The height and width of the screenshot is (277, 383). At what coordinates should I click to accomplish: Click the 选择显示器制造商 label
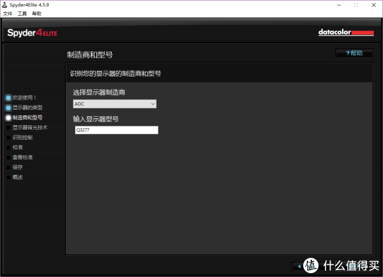tap(99, 93)
